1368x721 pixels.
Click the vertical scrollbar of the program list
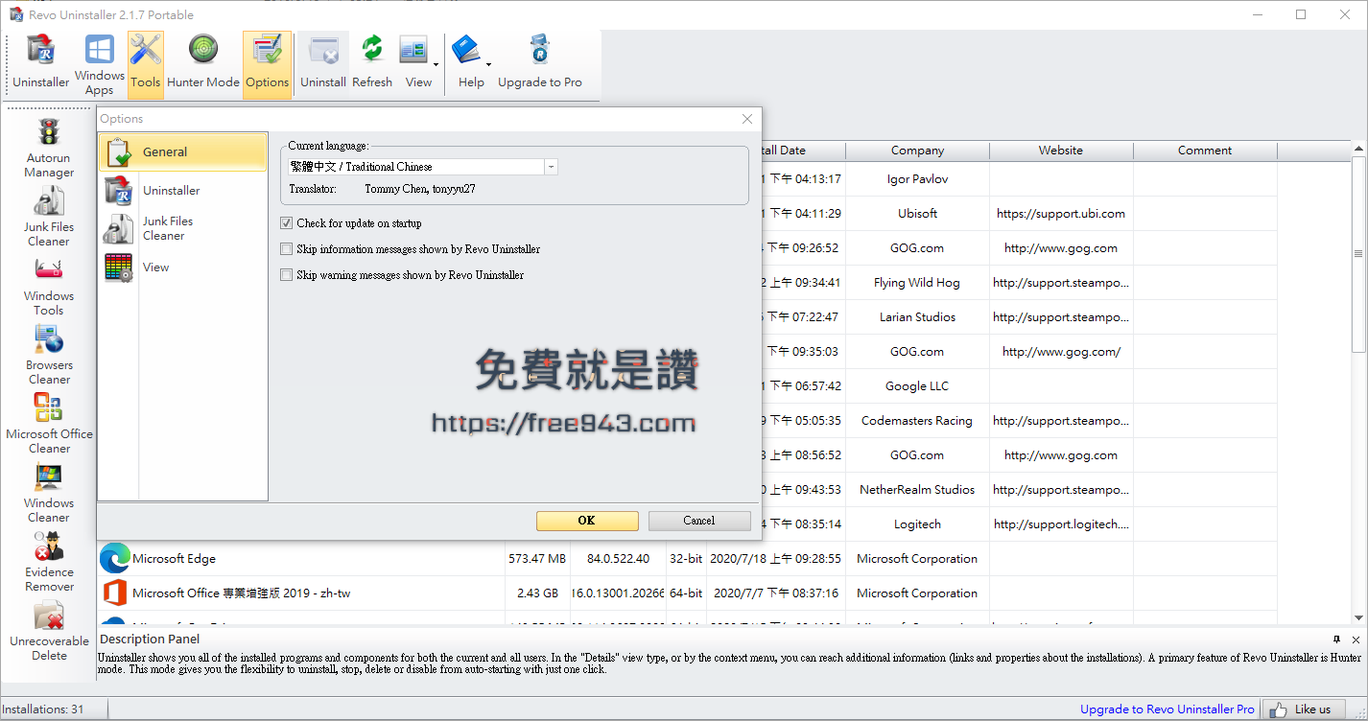click(1358, 254)
